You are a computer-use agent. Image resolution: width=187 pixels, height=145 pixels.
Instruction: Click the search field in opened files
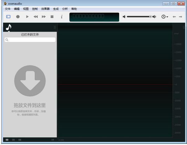30,40
